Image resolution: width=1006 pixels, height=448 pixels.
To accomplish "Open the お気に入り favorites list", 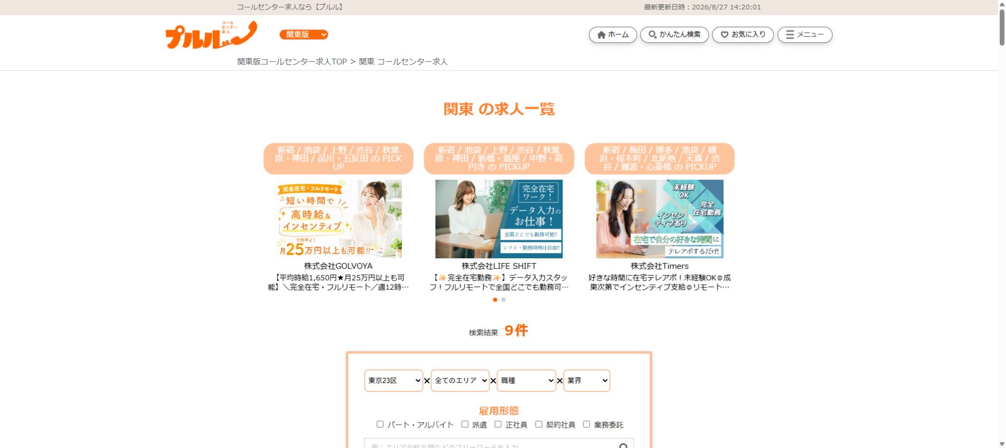I will coord(743,35).
